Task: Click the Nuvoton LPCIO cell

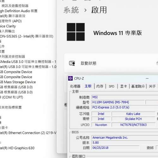Action: [101, 125]
